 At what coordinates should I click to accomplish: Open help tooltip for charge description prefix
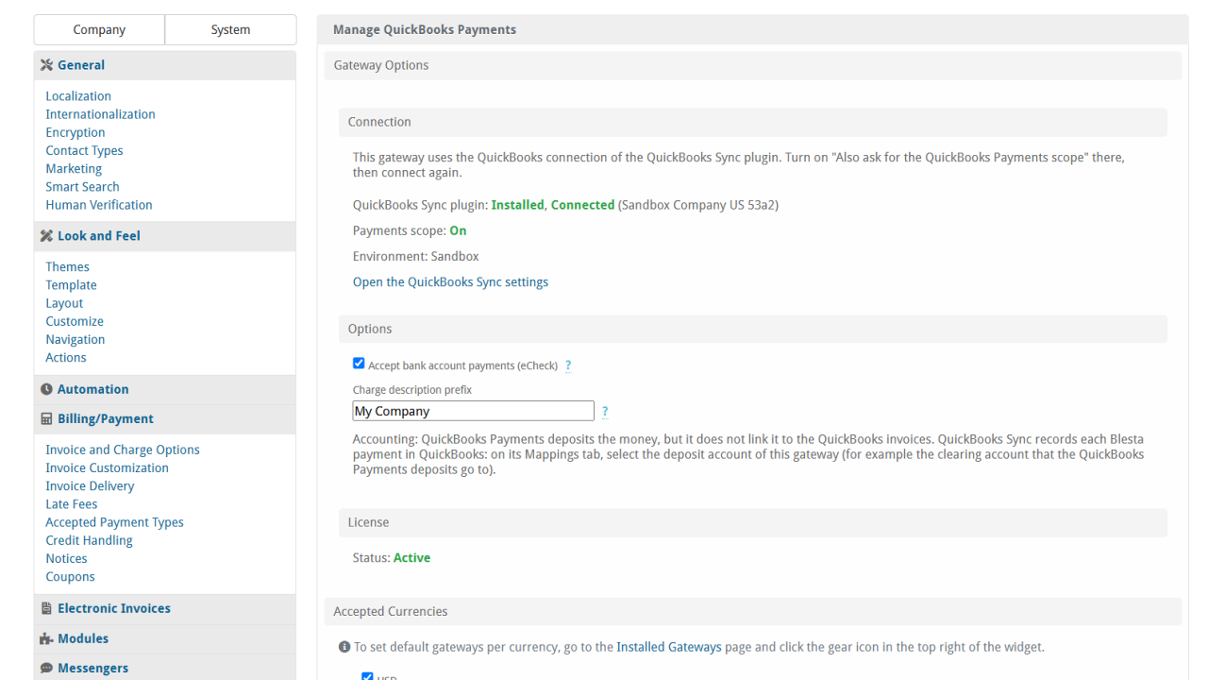605,412
